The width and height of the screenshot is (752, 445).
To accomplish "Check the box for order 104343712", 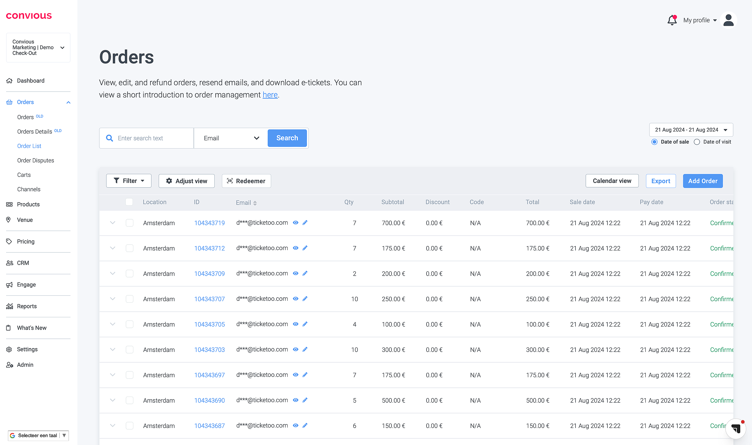I will [x=129, y=248].
